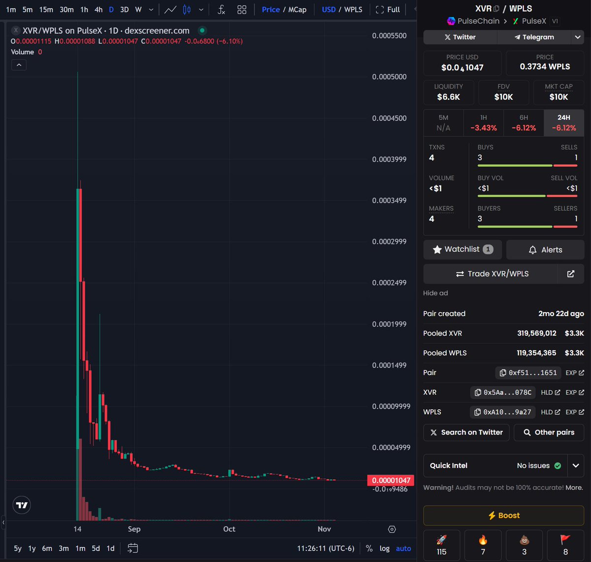Select the 4h timeframe
The height and width of the screenshot is (562, 591).
pos(98,9)
